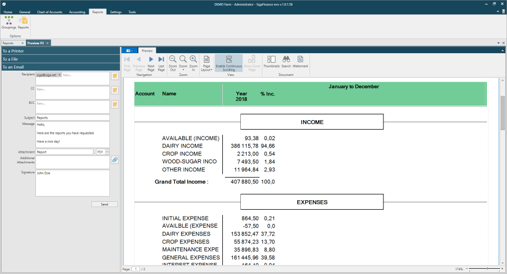The height and width of the screenshot is (274, 507).
Task: Click the Subject input field
Action: click(x=72, y=118)
